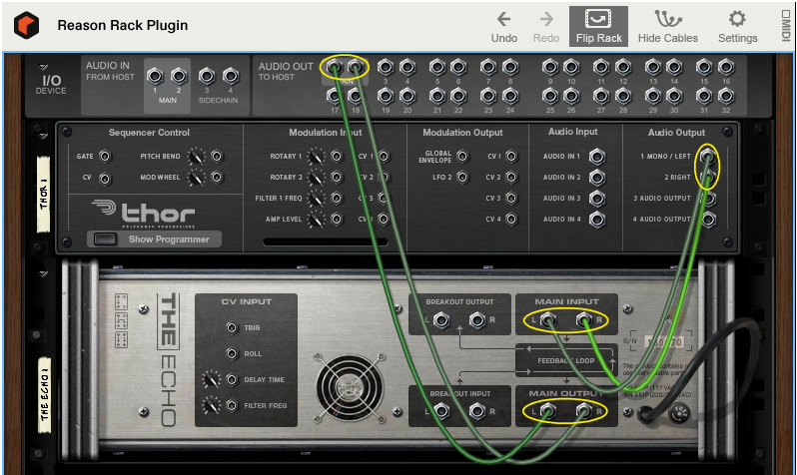Collapse The Echo device fold arrow
Image resolution: width=797 pixels, height=475 pixels.
tap(43, 273)
